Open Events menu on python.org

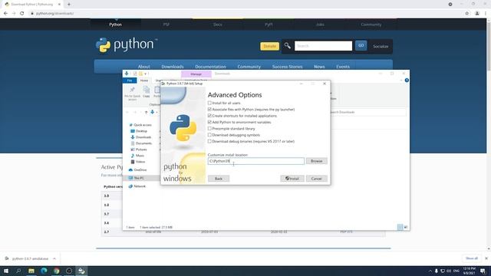tap(343, 67)
